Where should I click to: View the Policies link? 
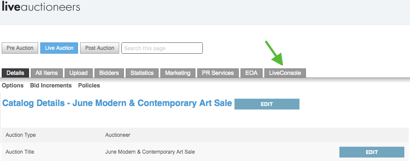tap(89, 86)
